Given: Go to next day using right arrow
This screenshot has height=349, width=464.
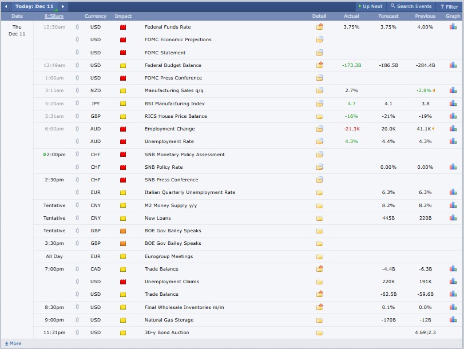Looking at the screenshot, I should [63, 7].
